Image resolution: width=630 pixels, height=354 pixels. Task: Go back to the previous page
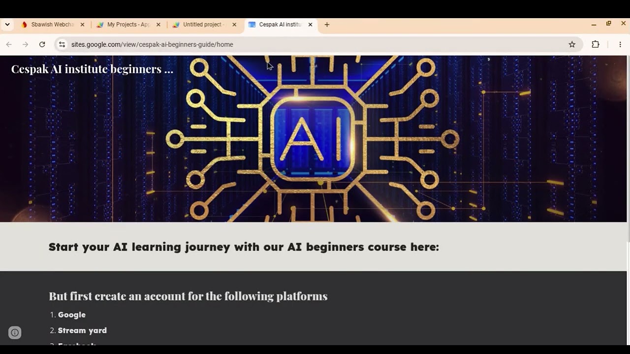(x=9, y=44)
